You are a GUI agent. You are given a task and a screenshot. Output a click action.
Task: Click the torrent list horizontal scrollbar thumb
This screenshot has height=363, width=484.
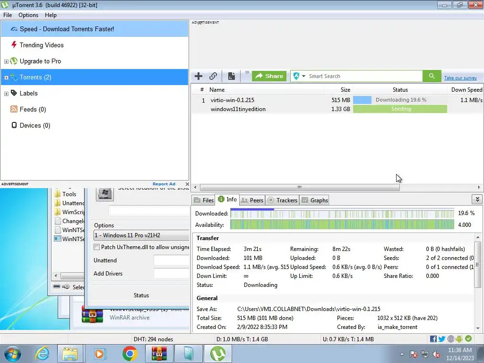click(x=299, y=187)
